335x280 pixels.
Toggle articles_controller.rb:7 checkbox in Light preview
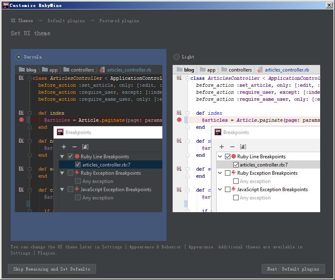(x=236, y=164)
